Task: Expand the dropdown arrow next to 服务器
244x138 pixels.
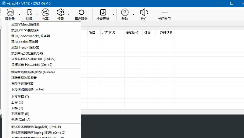Action: pos(19,14)
